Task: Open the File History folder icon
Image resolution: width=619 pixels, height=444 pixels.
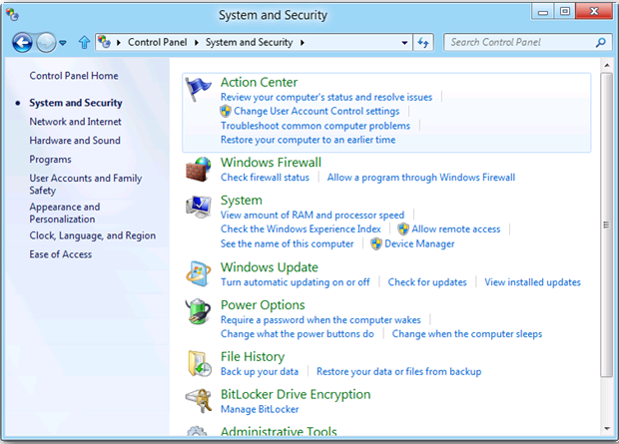Action: pyautogui.click(x=199, y=363)
